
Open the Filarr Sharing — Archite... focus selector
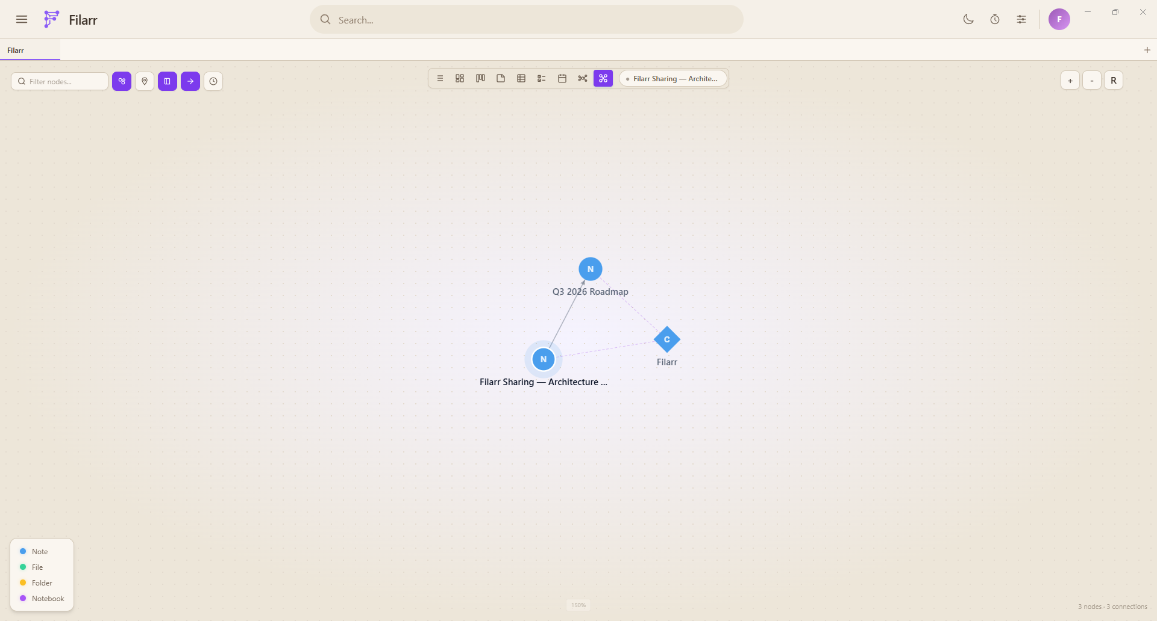tap(673, 79)
